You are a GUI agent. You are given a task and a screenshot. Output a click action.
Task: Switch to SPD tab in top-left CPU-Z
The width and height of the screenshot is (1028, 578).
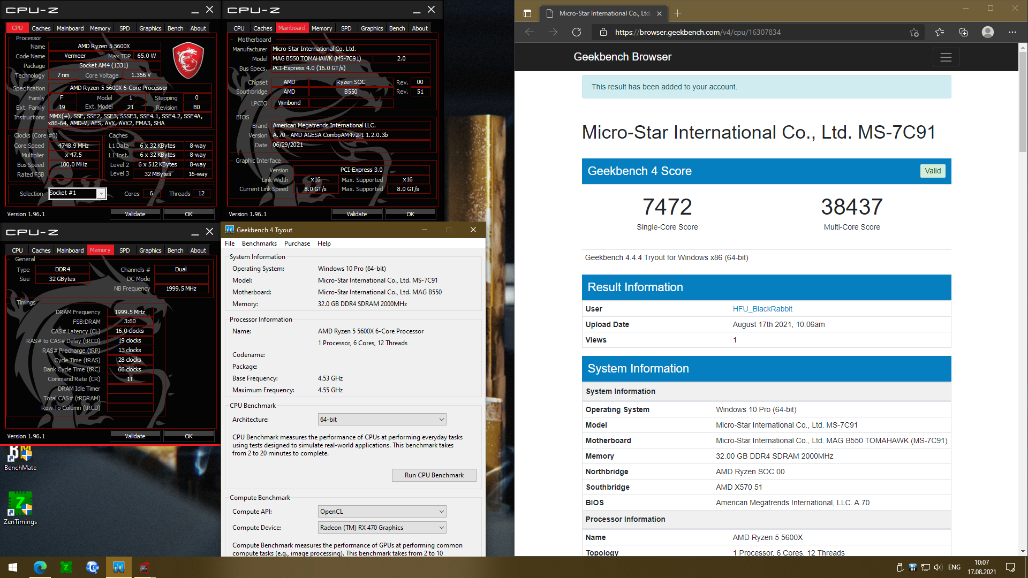[x=124, y=28]
